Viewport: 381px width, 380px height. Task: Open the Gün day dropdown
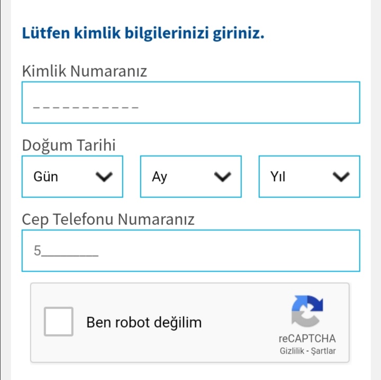(72, 177)
